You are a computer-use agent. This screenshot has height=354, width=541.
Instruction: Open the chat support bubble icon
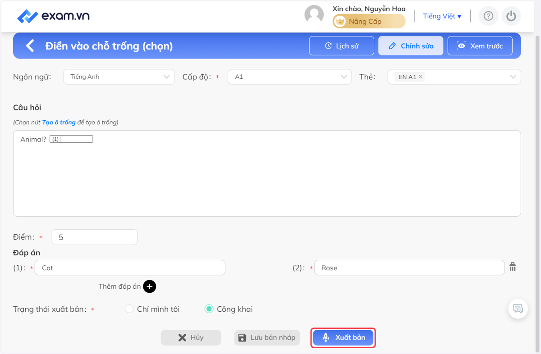click(518, 309)
